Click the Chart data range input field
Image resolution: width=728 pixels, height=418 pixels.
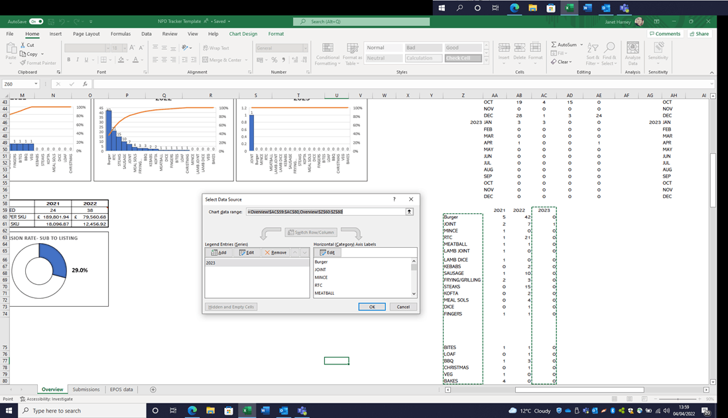pos(326,211)
